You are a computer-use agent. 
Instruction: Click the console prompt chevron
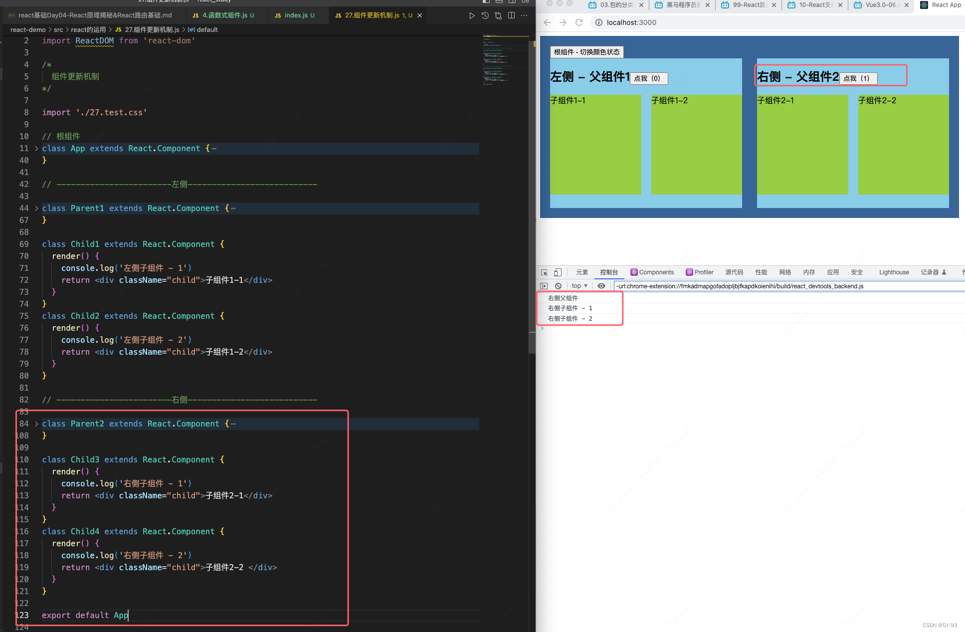pyautogui.click(x=542, y=328)
